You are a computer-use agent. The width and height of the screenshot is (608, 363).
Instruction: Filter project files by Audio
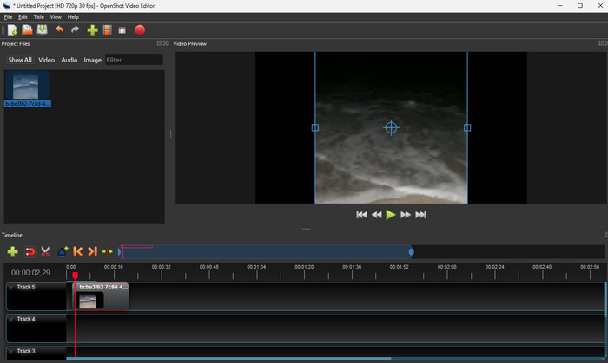click(69, 60)
